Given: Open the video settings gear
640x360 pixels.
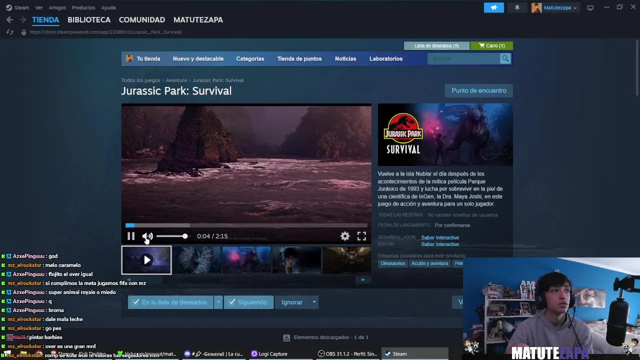Looking at the screenshot, I should [345, 236].
